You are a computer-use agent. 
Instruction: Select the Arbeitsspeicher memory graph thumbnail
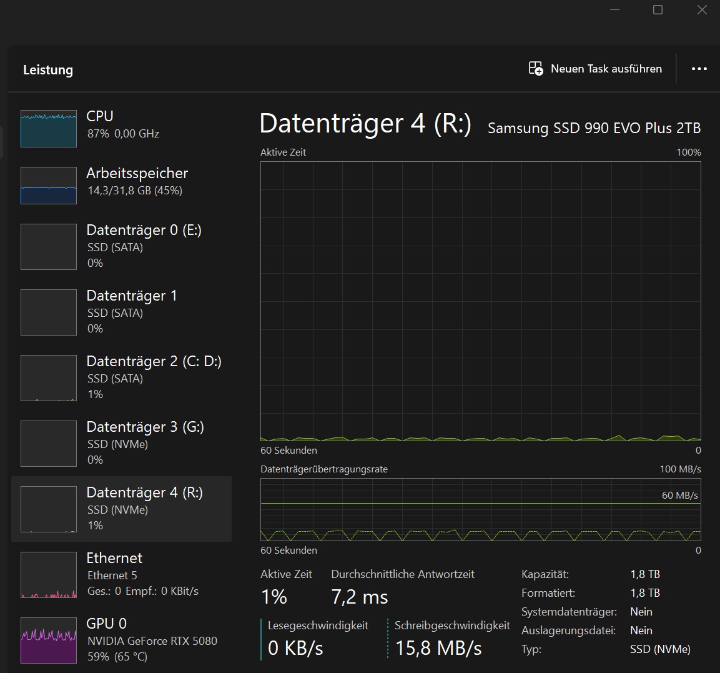pyautogui.click(x=49, y=186)
